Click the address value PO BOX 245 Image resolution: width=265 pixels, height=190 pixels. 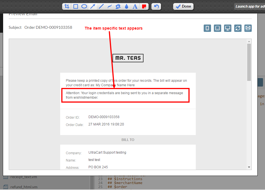click(x=98, y=167)
